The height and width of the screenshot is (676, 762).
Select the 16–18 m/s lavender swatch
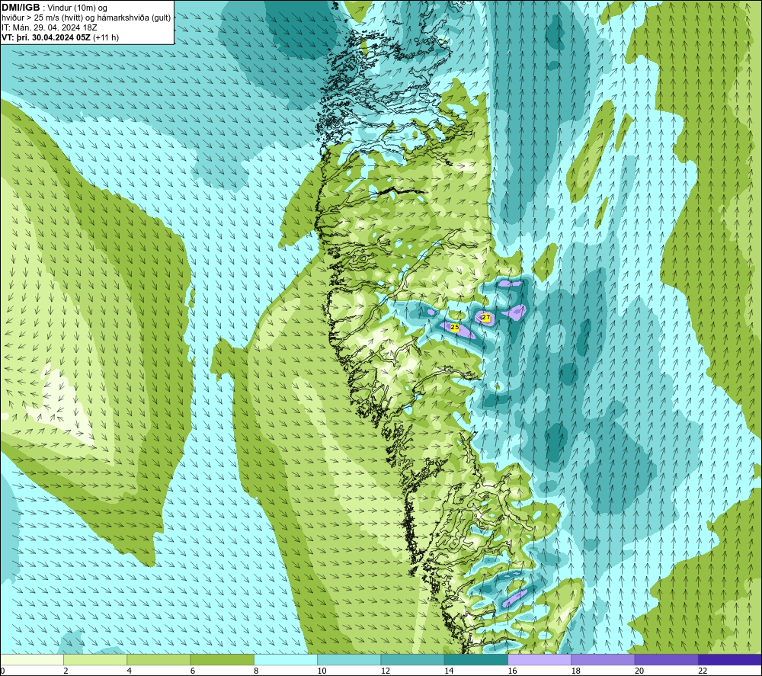(539, 659)
